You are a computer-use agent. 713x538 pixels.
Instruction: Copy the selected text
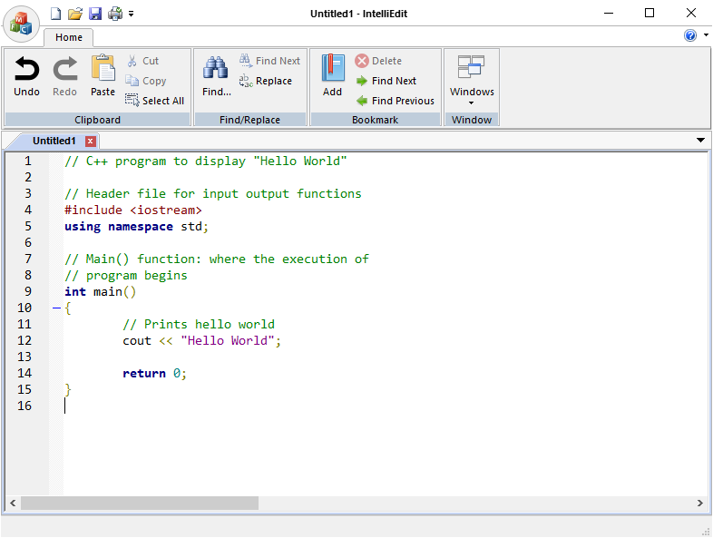(146, 81)
